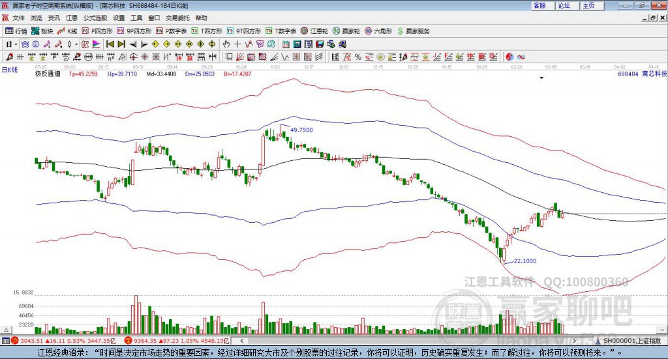
Task: Click the 主页 homepage button
Action: coord(592,5)
